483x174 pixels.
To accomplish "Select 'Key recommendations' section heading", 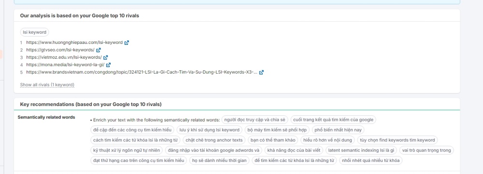I will click(91, 105).
